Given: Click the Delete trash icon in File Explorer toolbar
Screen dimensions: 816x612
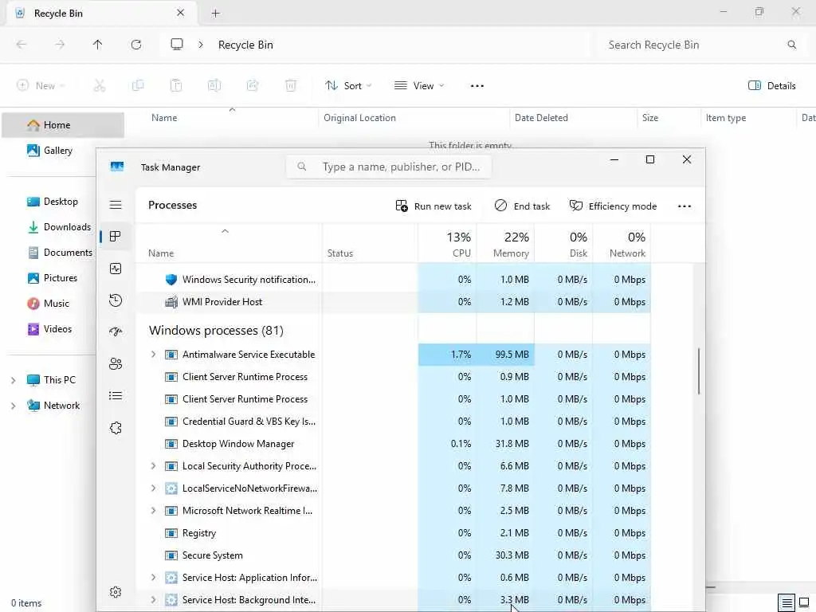Looking at the screenshot, I should click(291, 86).
